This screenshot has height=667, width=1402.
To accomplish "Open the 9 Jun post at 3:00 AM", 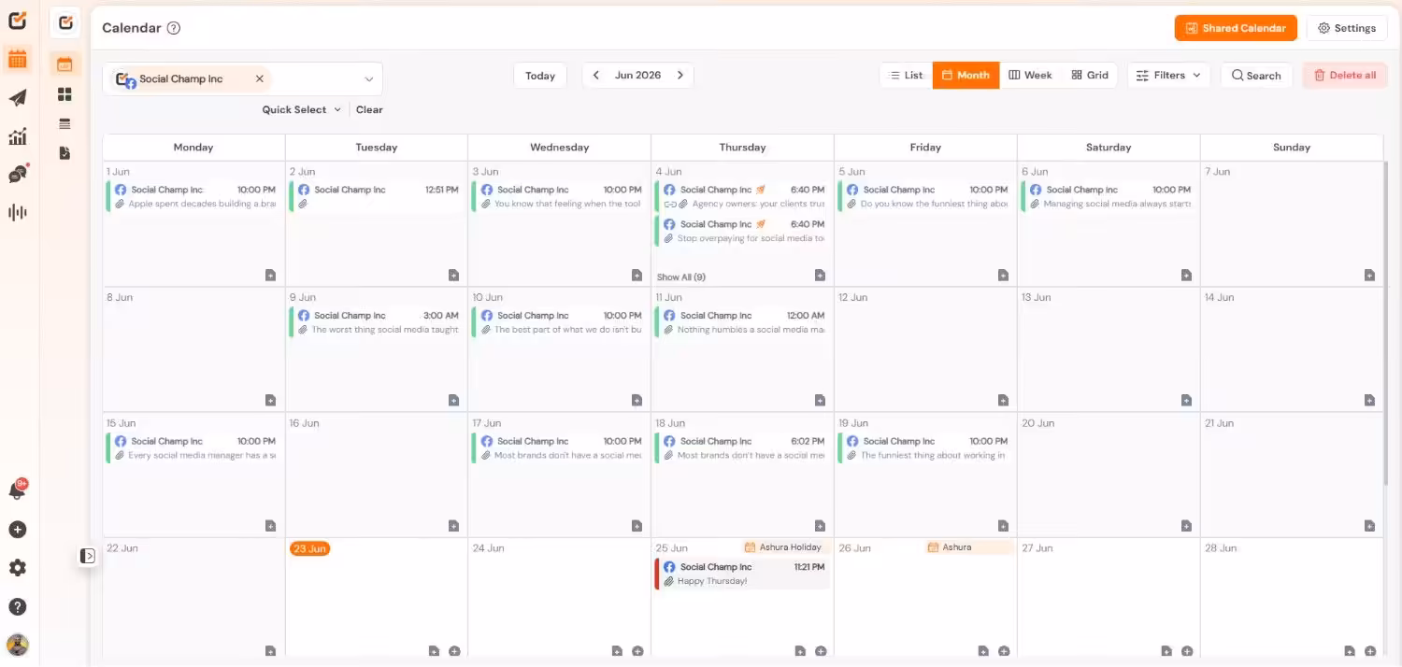I will (x=376, y=322).
